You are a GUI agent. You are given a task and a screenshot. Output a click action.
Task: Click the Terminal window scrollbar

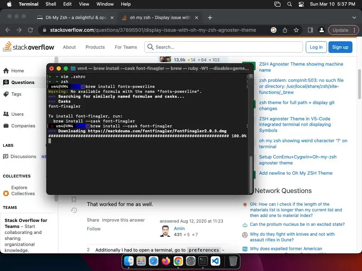coord(251,175)
